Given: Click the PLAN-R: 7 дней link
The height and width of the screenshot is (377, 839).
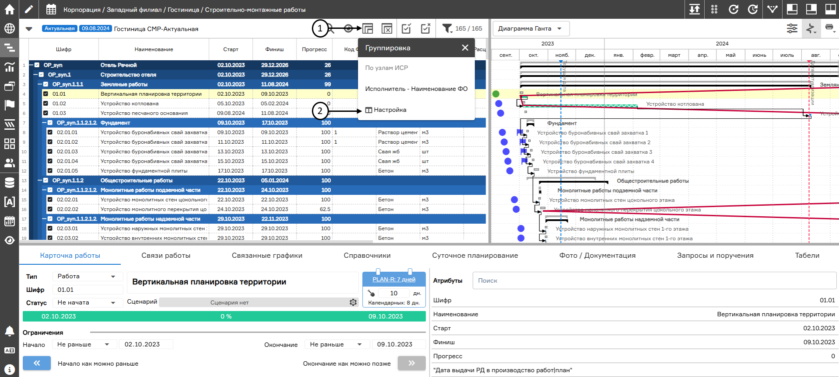Looking at the screenshot, I should click(x=394, y=280).
